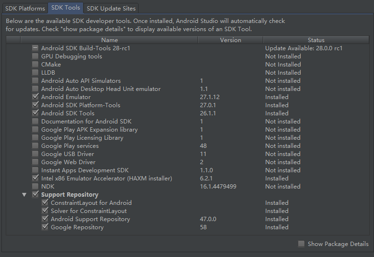Select the Android Emulator row name

66,97
